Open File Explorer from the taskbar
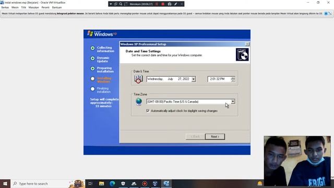The image size is (334, 188). pyautogui.click(x=101, y=183)
